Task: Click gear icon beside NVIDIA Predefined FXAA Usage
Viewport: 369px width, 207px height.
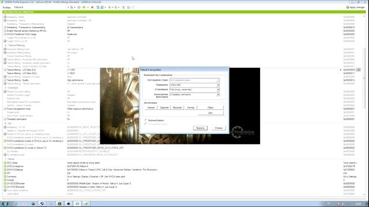Action: (x=5, y=34)
